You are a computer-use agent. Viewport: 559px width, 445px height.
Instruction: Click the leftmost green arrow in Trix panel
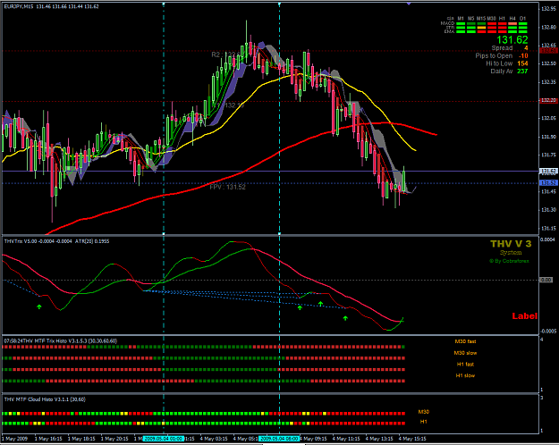[x=39, y=306]
